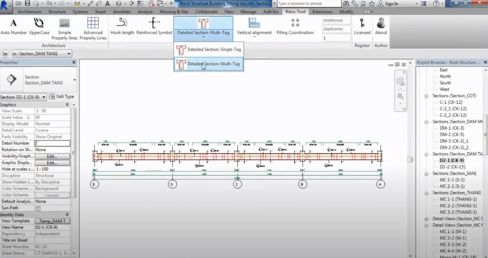The height and width of the screenshot is (258, 488).
Task: Choose Detailed Section: Single-Tag from dropdown
Action: click(x=209, y=50)
